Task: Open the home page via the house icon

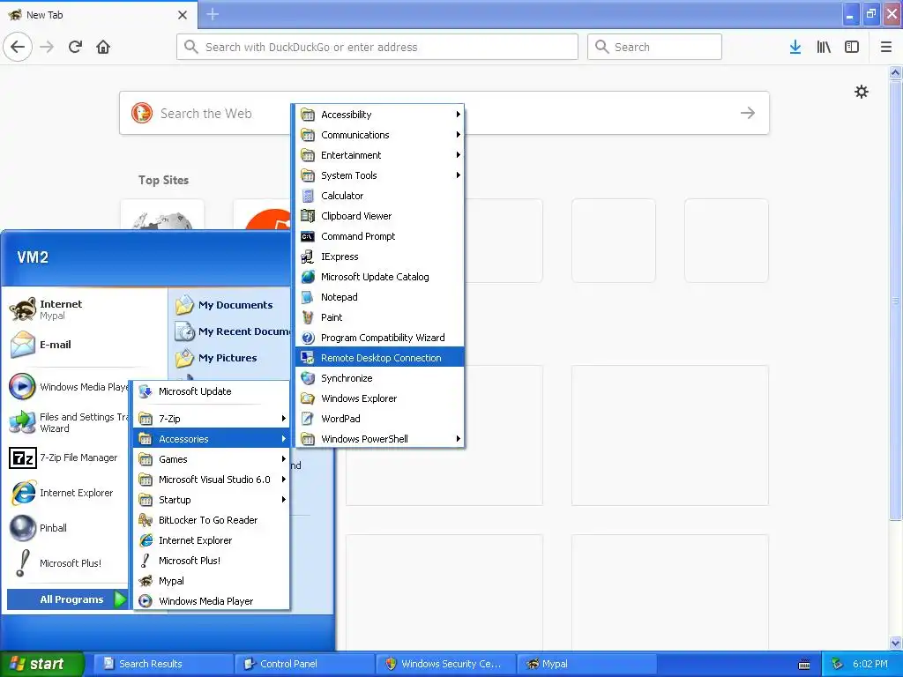Action: (x=103, y=47)
